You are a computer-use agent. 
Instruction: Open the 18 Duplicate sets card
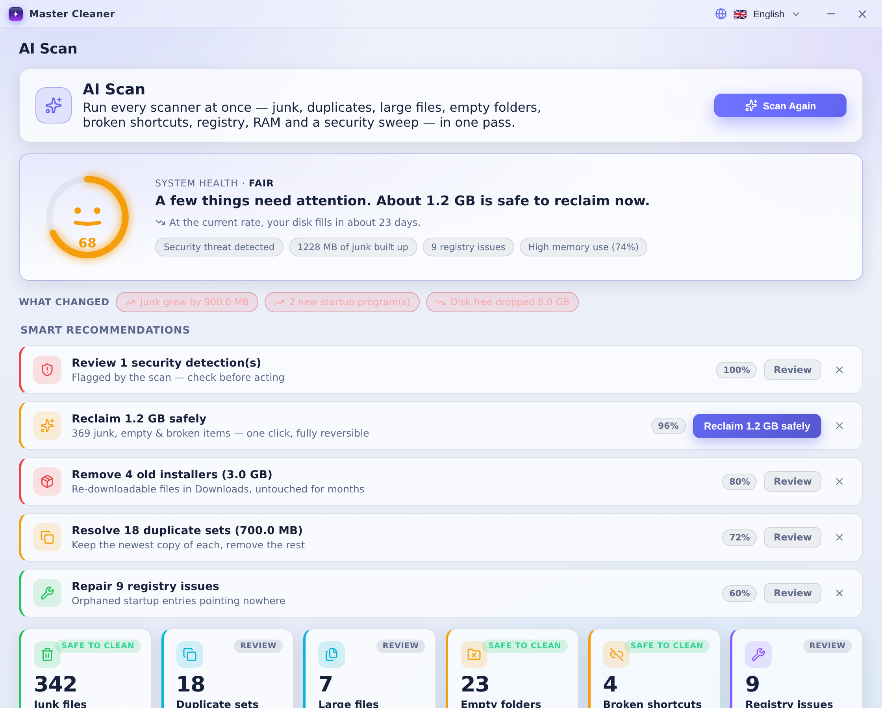click(x=228, y=669)
